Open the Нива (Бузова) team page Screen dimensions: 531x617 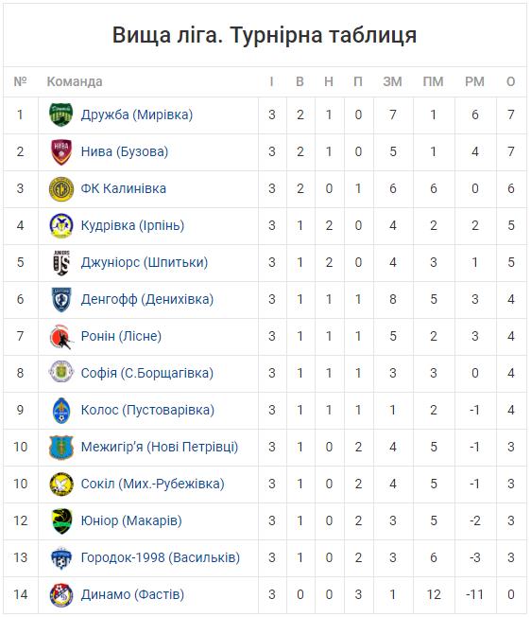click(125, 151)
